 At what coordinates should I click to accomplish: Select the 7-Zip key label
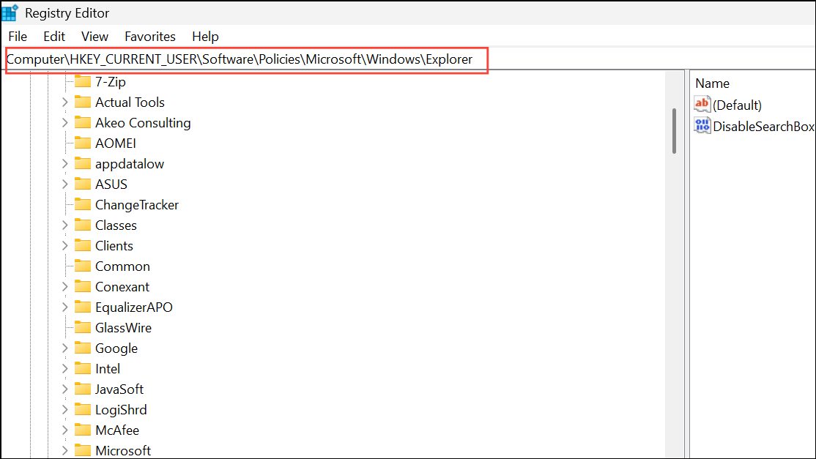[x=111, y=81]
